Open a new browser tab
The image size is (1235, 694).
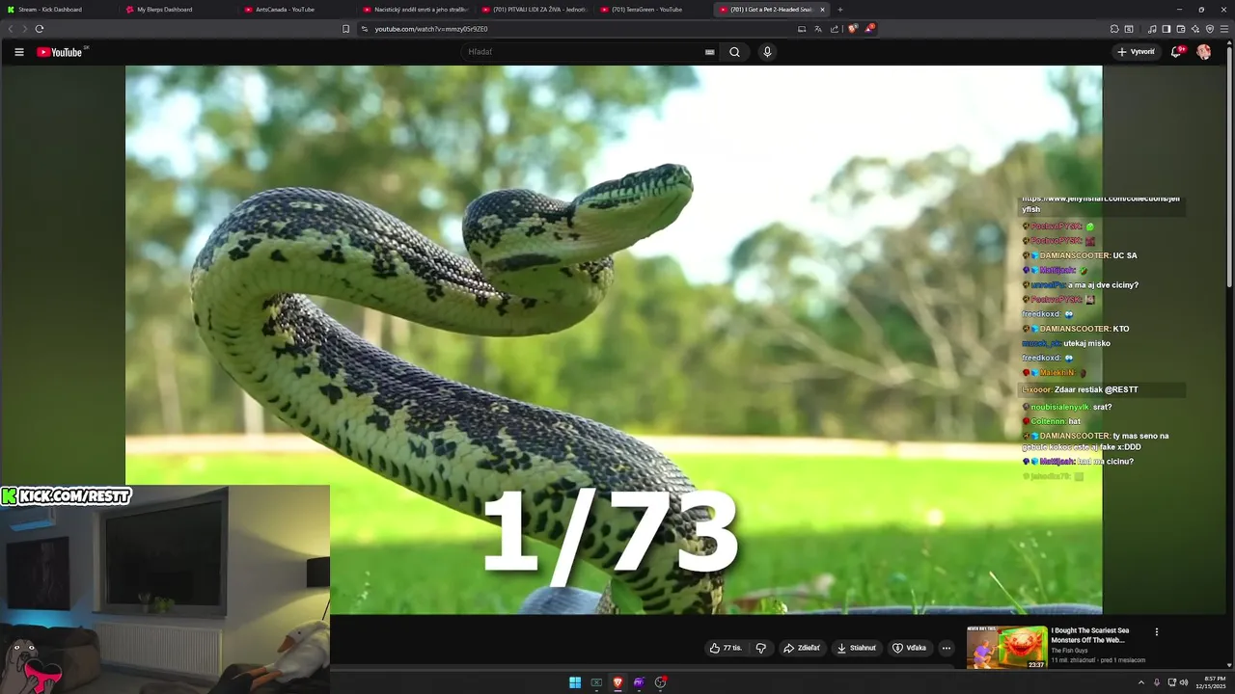(x=840, y=10)
